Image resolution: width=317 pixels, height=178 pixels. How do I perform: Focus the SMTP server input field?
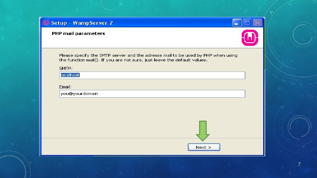152,75
